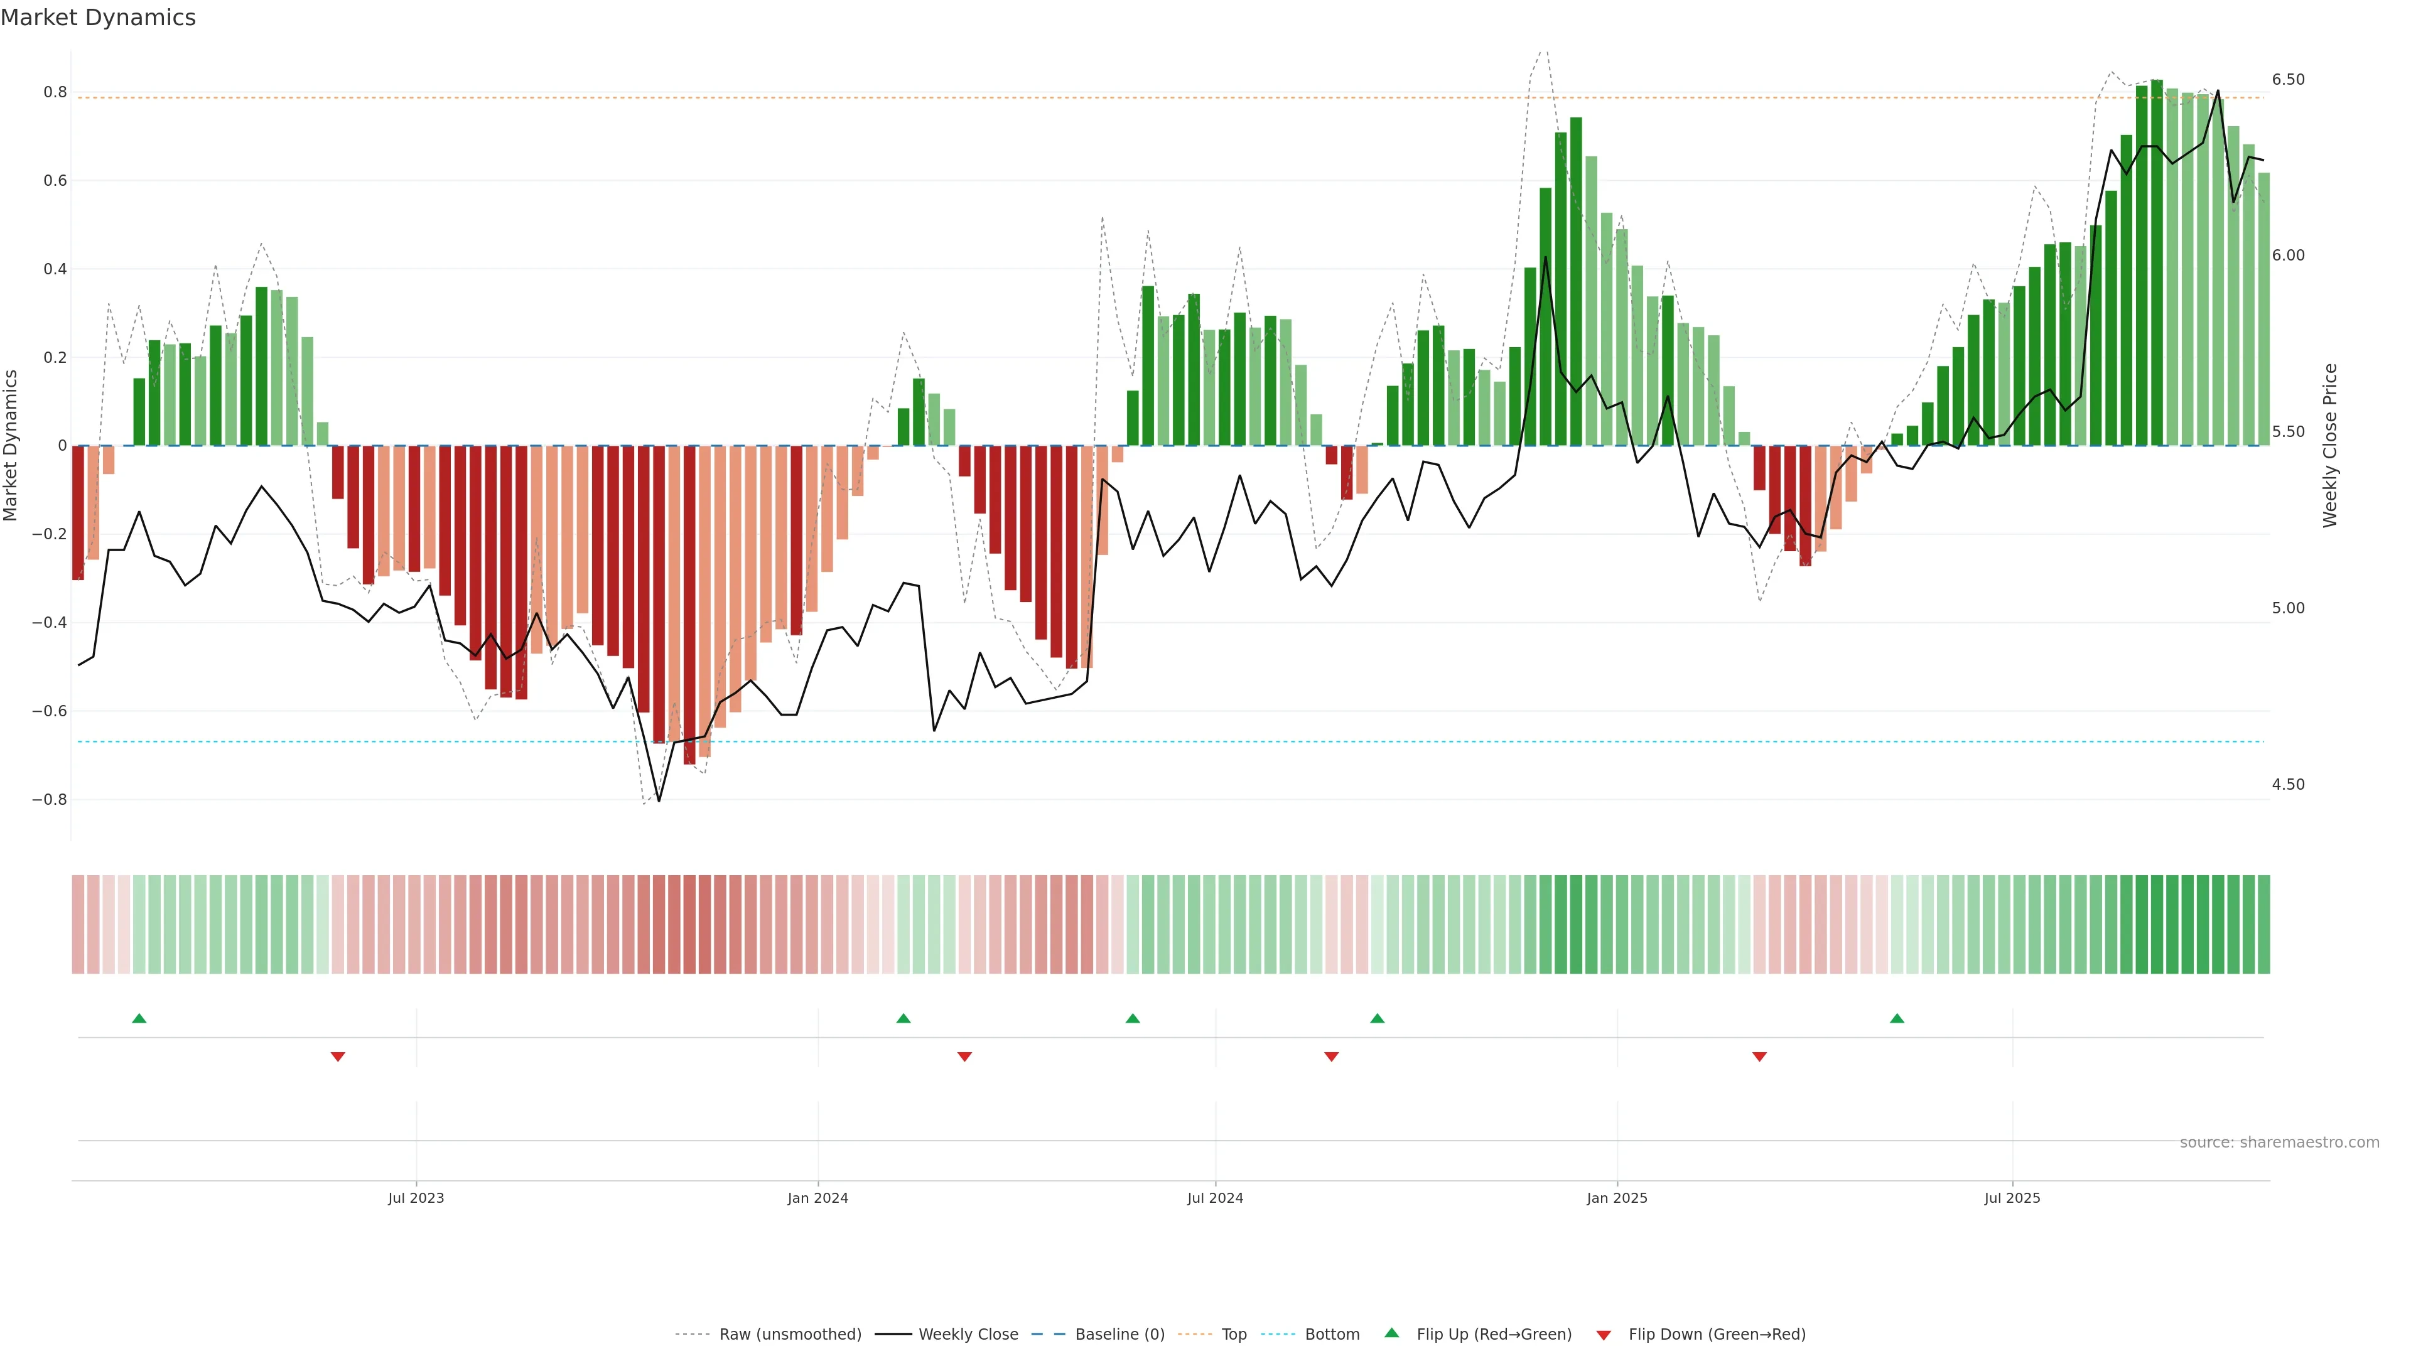Image resolution: width=2411 pixels, height=1356 pixels.
Task: Click the flip-up marker before July 2024
Action: 1133,1018
